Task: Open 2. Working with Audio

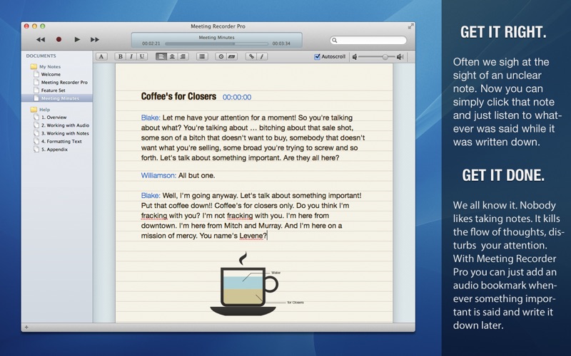Action: (65, 125)
